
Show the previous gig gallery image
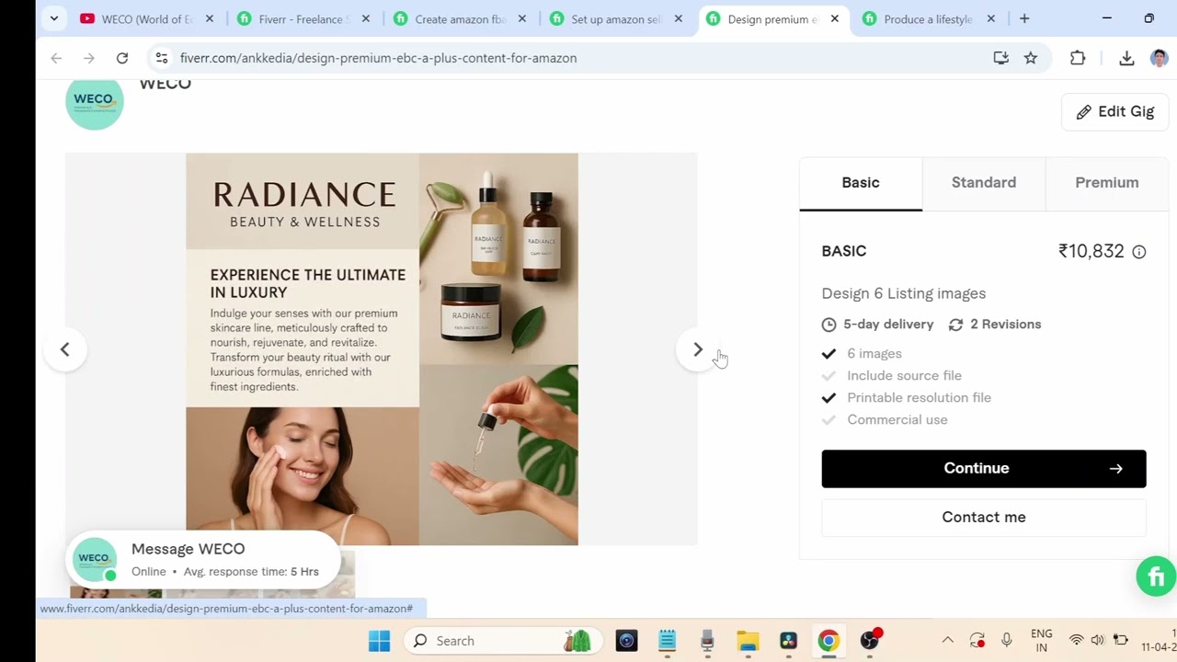click(64, 349)
